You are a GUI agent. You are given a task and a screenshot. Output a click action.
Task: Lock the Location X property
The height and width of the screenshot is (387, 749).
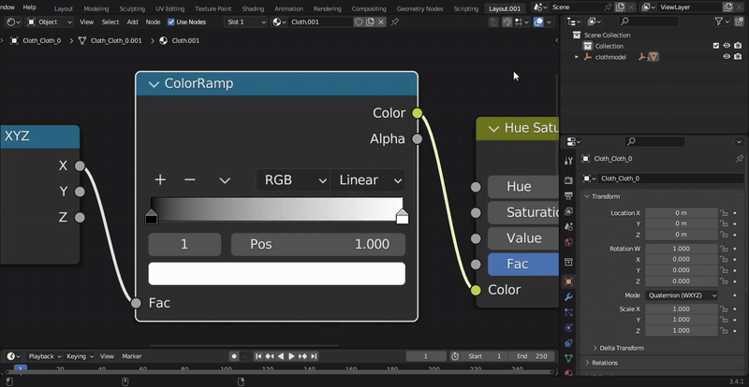[x=723, y=213]
